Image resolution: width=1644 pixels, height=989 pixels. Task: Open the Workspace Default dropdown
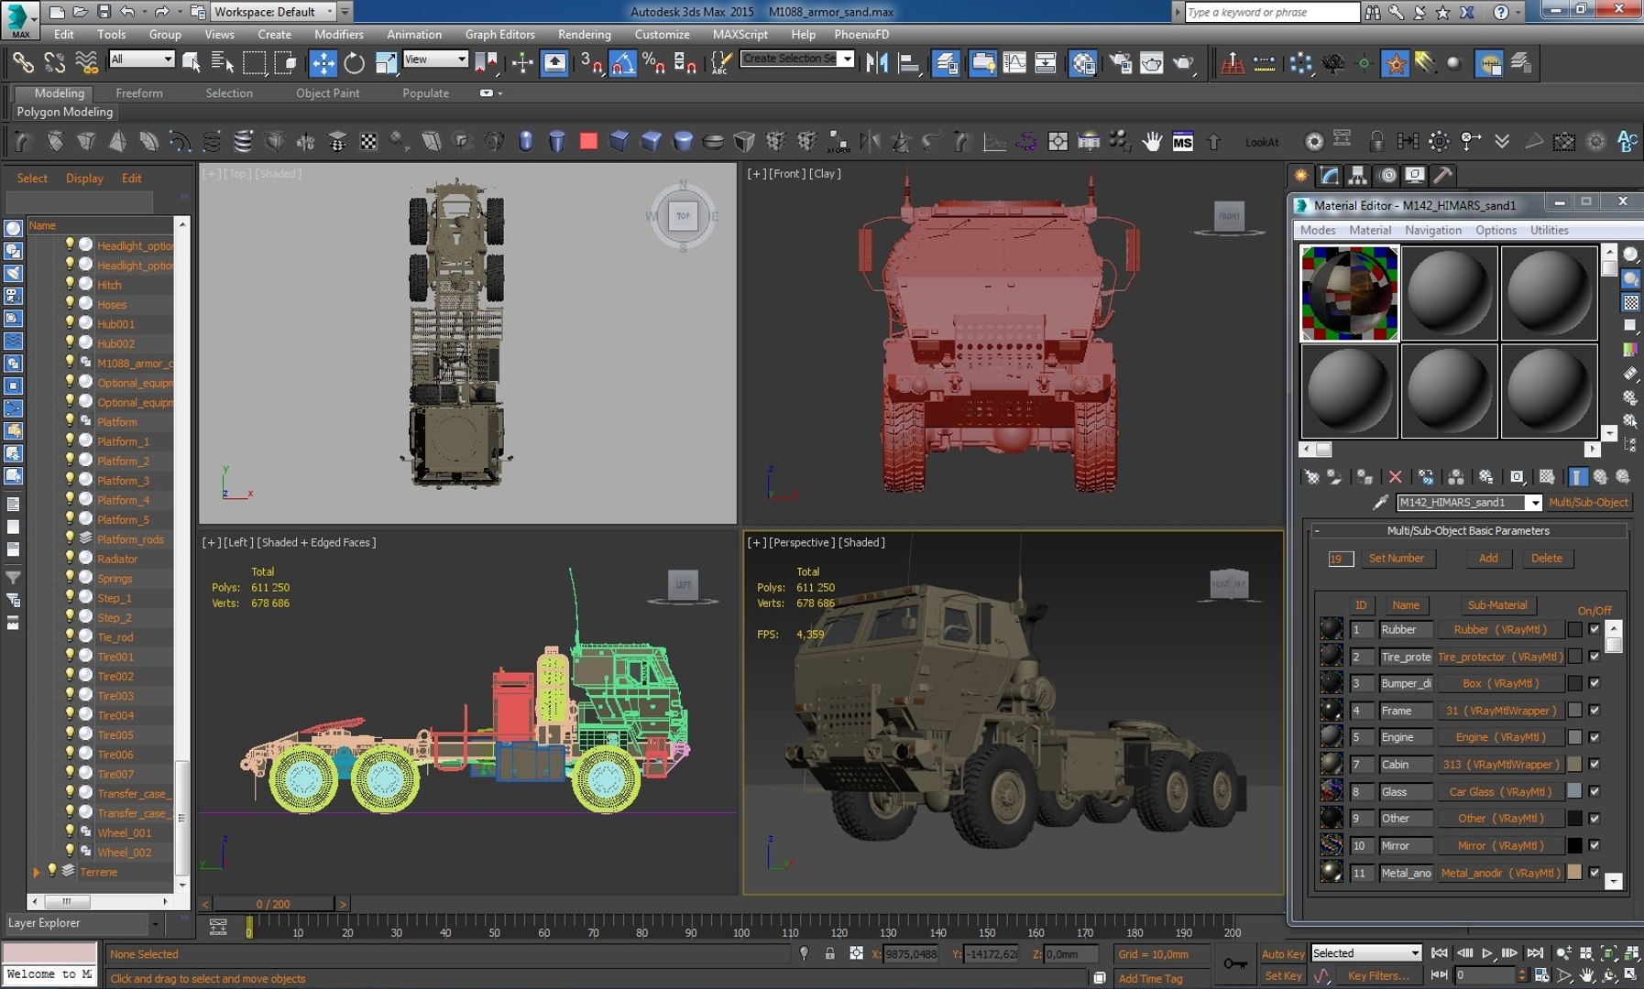click(x=273, y=12)
